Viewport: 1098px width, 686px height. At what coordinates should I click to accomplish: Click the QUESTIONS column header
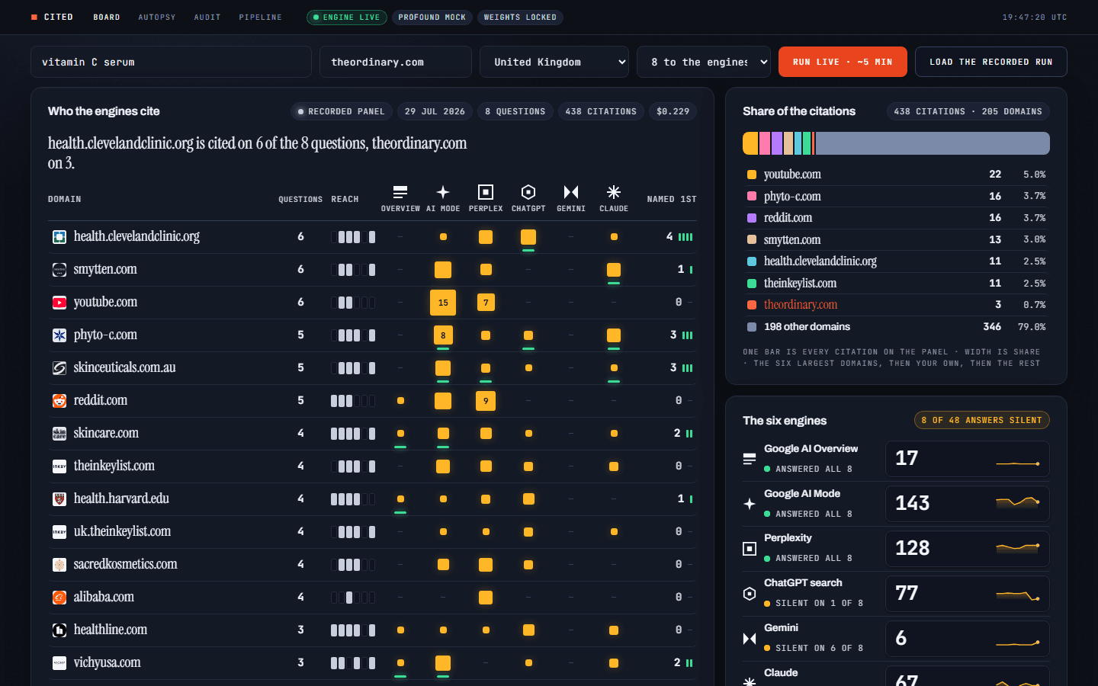300,200
